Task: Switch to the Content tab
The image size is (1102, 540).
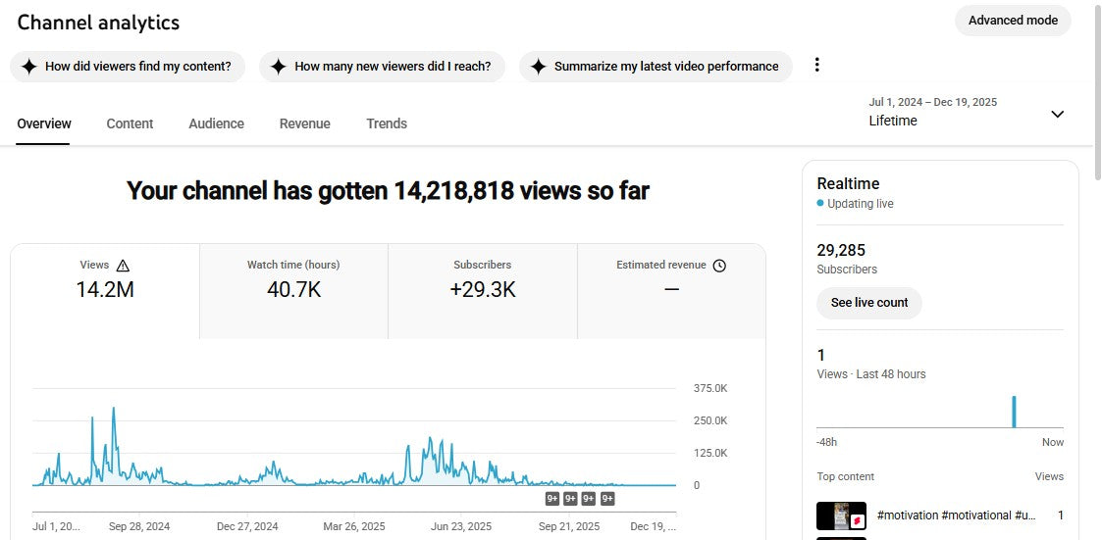Action: pyautogui.click(x=130, y=123)
